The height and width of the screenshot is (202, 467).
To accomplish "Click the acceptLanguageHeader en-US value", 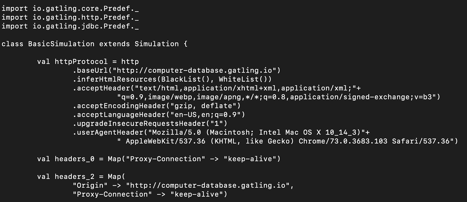I will point(205,115).
